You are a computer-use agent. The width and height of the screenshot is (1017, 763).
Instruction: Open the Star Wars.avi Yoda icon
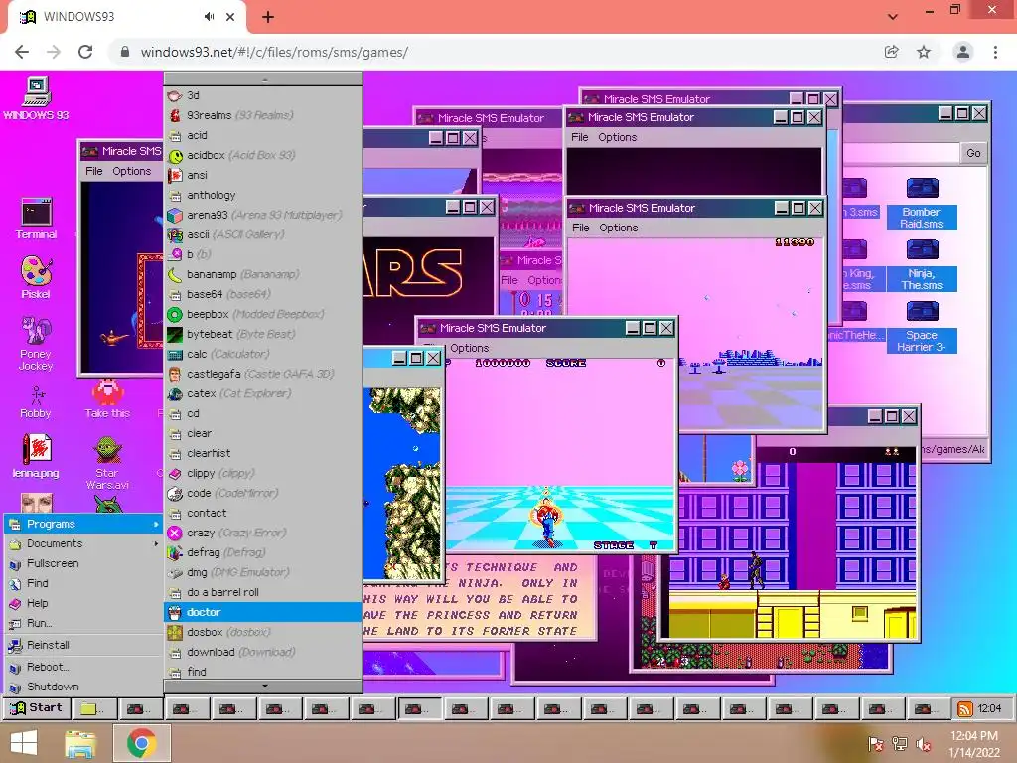point(107,462)
